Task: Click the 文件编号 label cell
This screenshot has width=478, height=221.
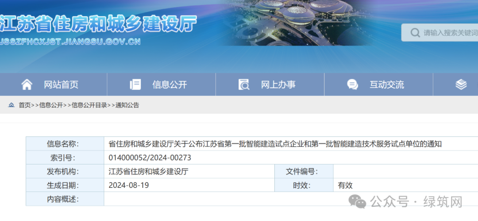Action: click(304, 171)
